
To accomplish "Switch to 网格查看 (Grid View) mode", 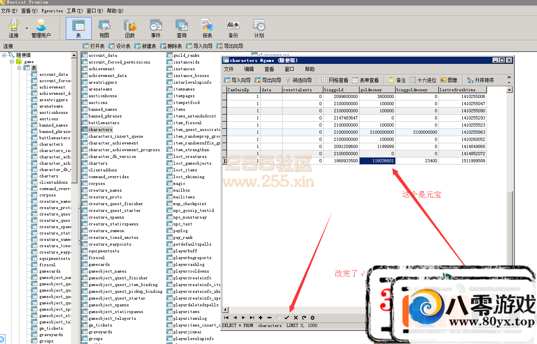I will [335, 80].
